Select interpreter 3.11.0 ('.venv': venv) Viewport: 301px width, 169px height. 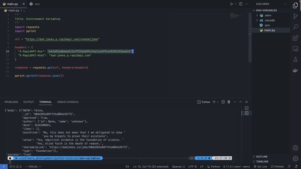click(237, 167)
